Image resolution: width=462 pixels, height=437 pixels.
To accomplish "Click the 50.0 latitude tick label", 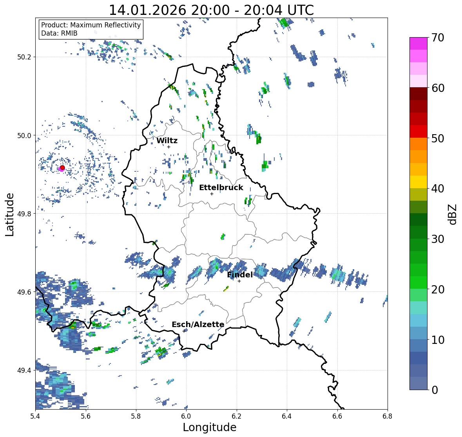I will [x=24, y=136].
